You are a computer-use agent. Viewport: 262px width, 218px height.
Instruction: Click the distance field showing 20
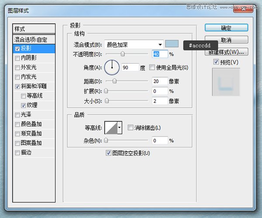pyautogui.click(x=160, y=81)
